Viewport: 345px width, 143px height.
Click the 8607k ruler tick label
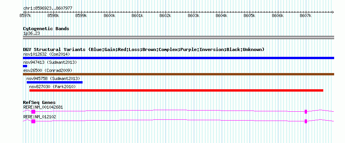coord(305,15)
